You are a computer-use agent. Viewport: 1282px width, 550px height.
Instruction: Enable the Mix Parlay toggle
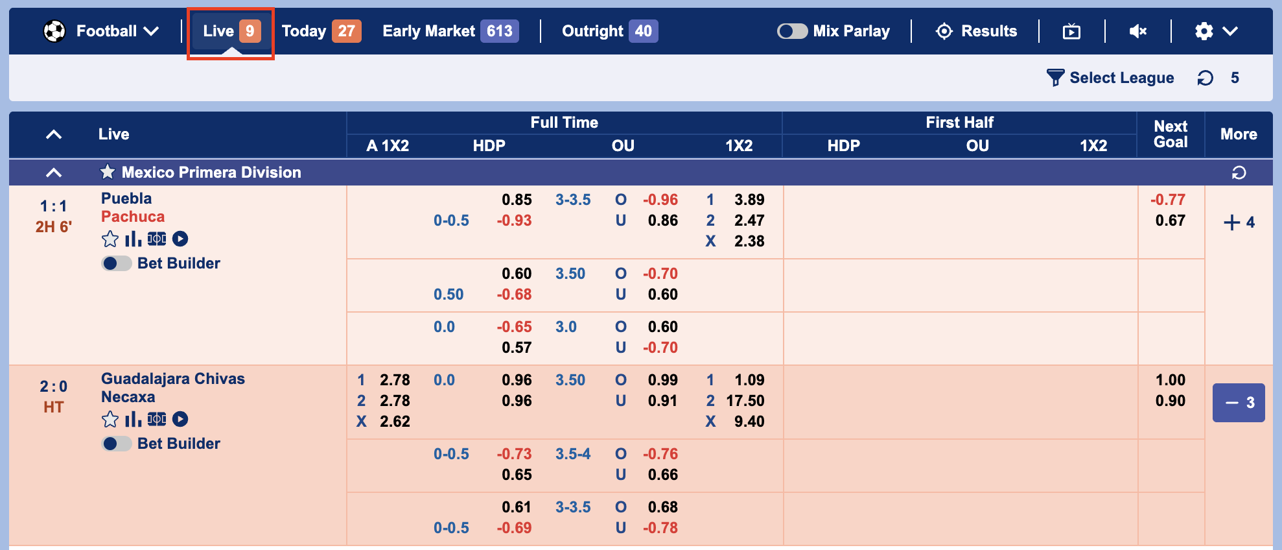(x=792, y=31)
